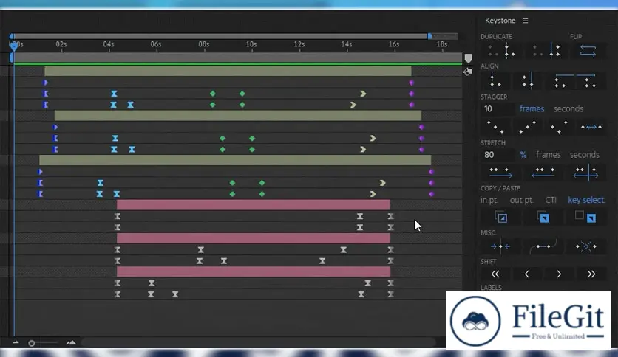Viewport: 618px width, 357px height.
Task: Click the ascending Stagger pattern icon
Action: [527, 127]
